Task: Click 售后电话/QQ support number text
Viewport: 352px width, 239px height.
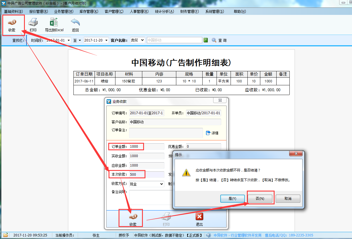Action: tap(289, 235)
